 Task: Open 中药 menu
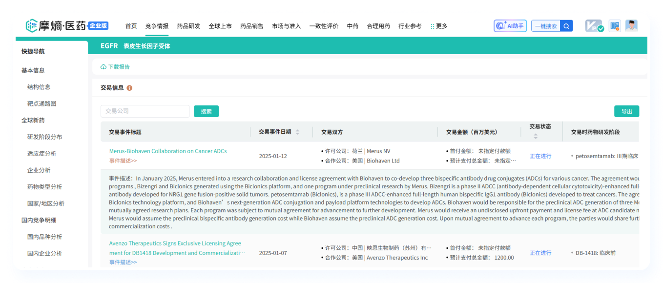[352, 26]
